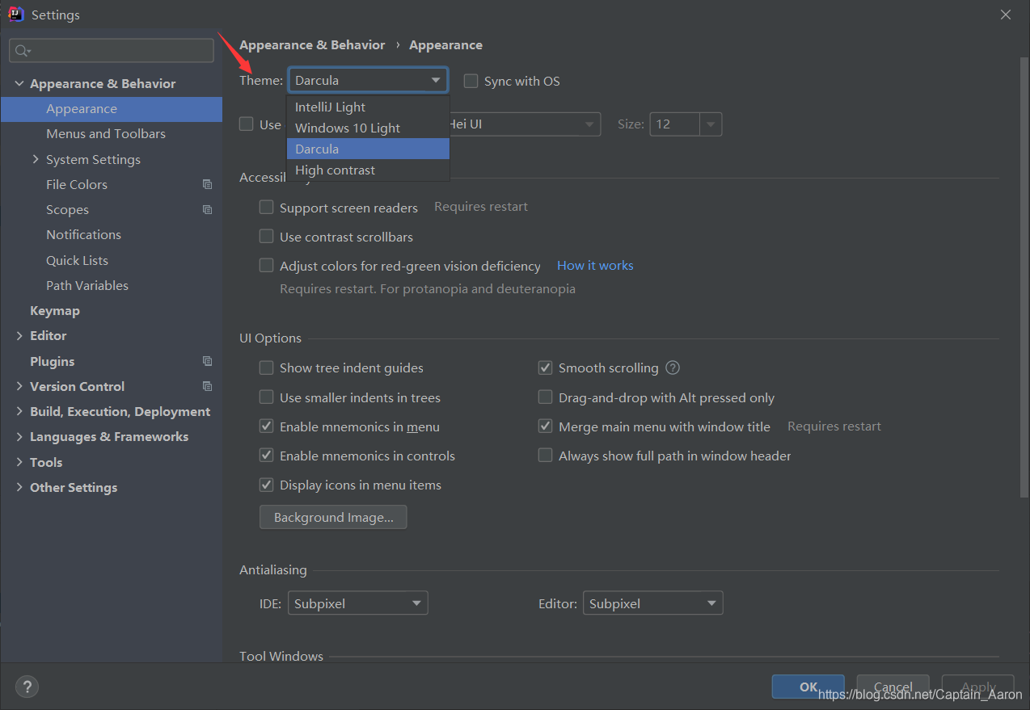Click the project-level icon next to Version Control
The image size is (1030, 710).
(207, 386)
